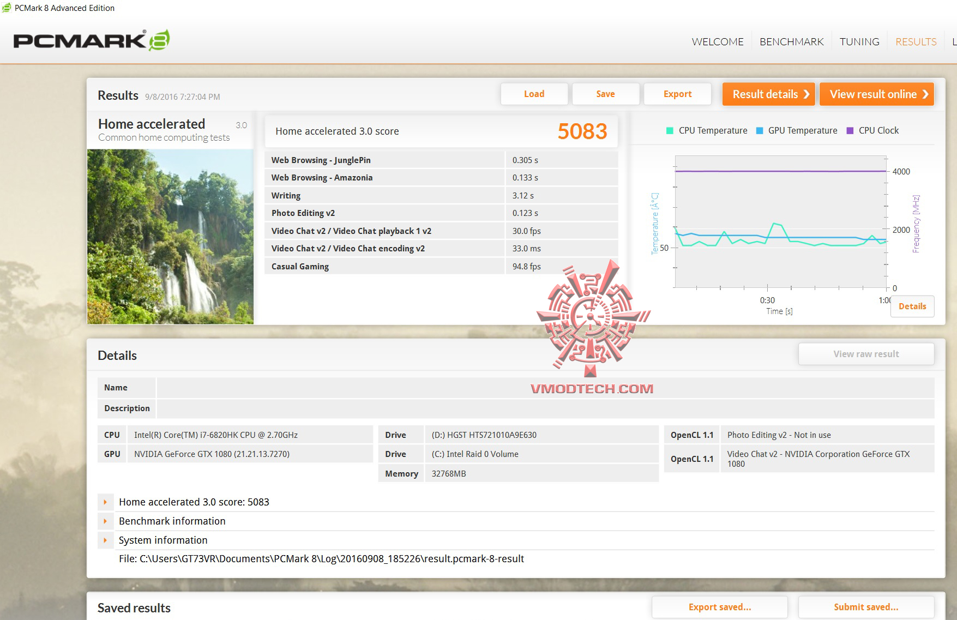Screen dimensions: 957x620
Task: Click the waterfall benchmark thumbnail
Action: 170,237
